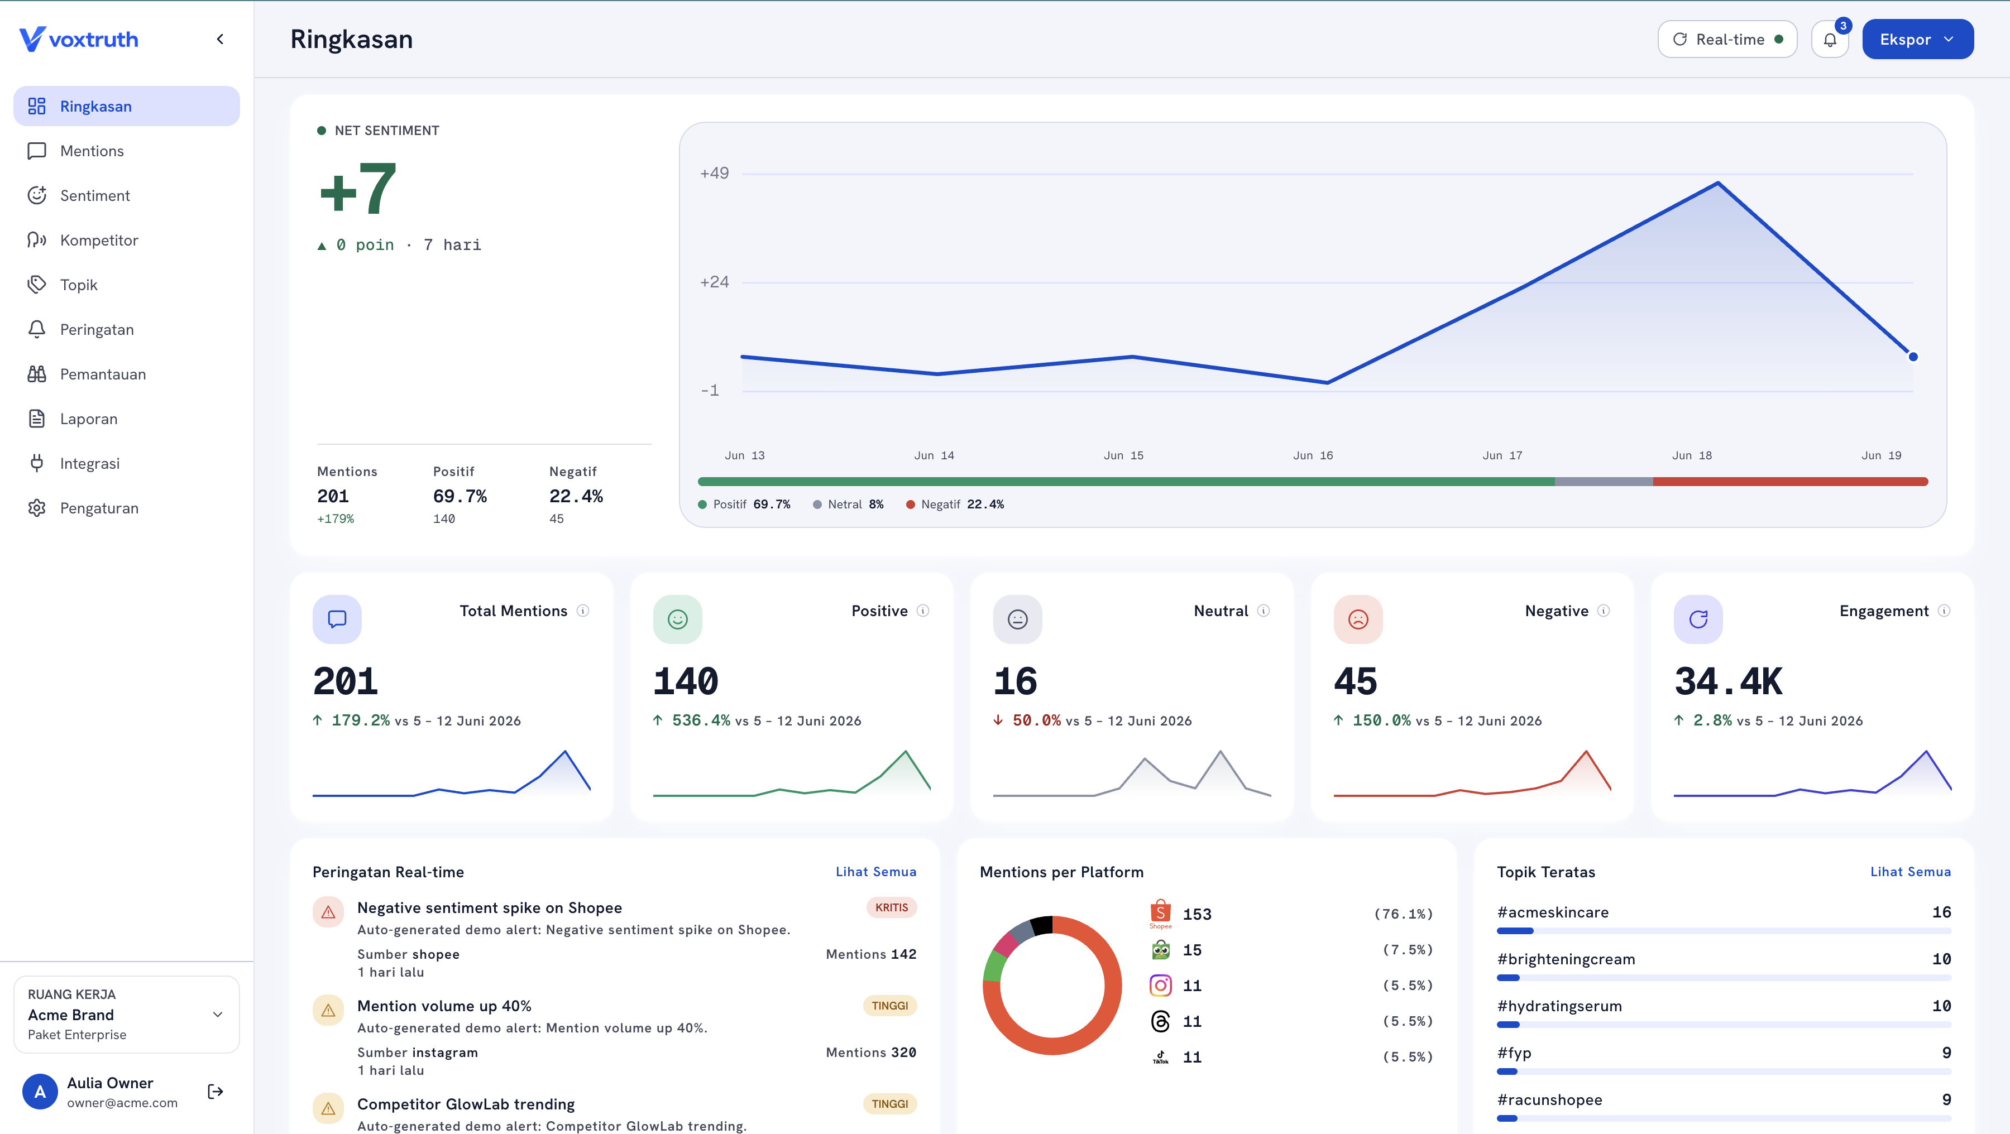
Task: Click the KRITIS severity badge
Action: 891,907
